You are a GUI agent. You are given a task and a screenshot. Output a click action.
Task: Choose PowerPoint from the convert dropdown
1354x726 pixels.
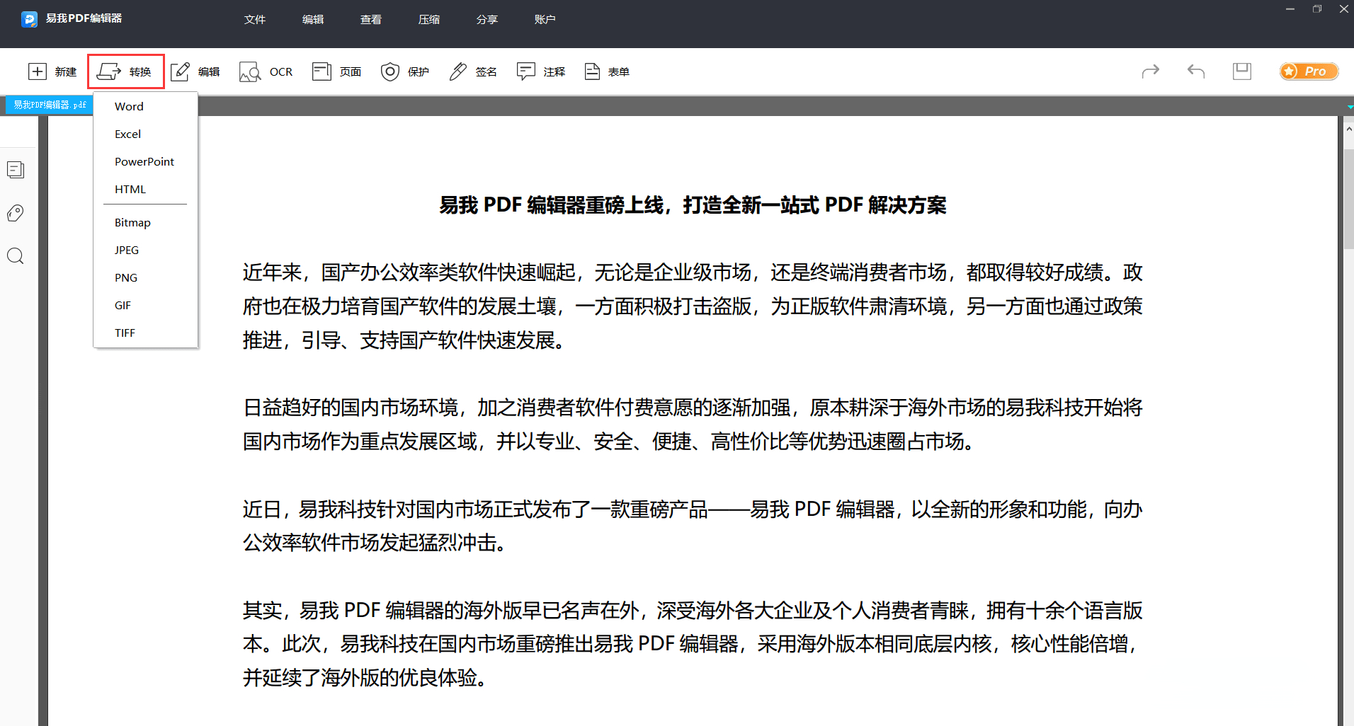coord(145,161)
